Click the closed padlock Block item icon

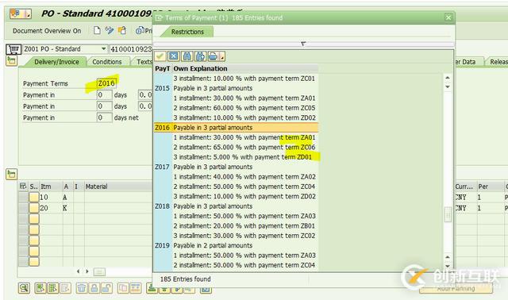pyautogui.click(x=94, y=287)
